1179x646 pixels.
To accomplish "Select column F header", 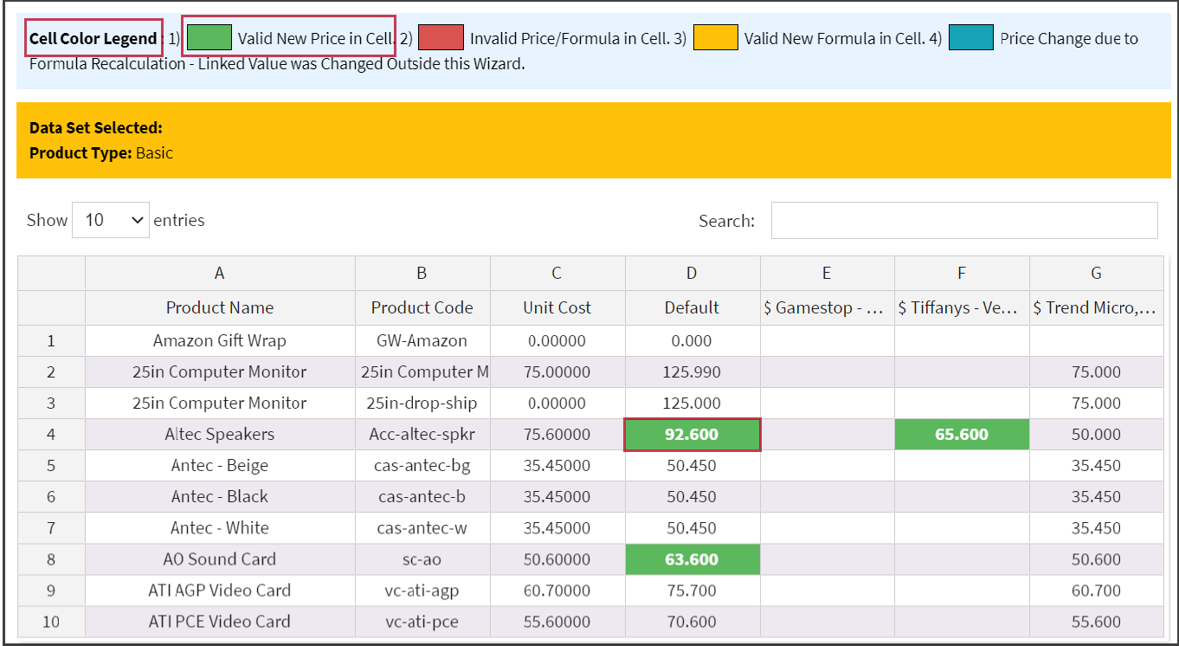I will pyautogui.click(x=963, y=273).
